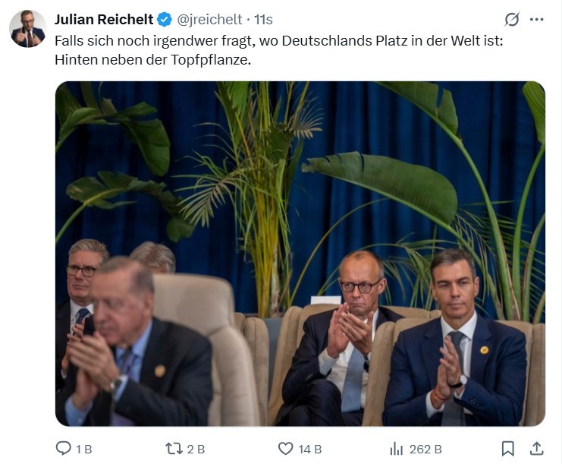Click the 11s timestamp link
This screenshot has width=562, height=464.
(263, 20)
